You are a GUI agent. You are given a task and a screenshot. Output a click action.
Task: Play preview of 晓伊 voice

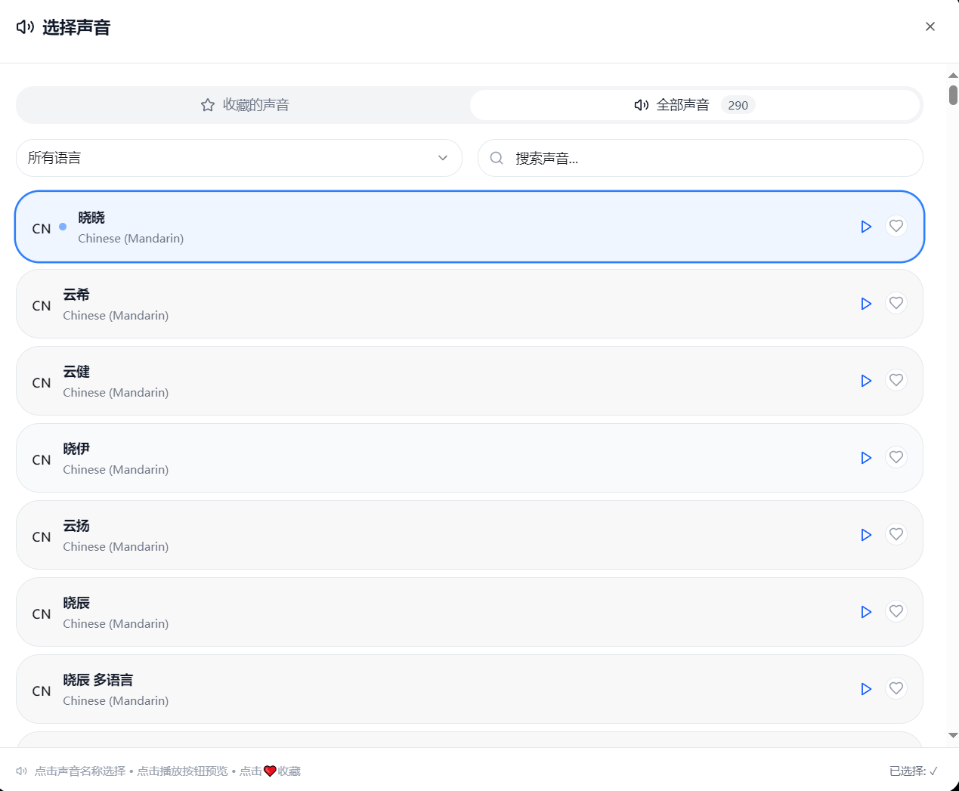866,458
